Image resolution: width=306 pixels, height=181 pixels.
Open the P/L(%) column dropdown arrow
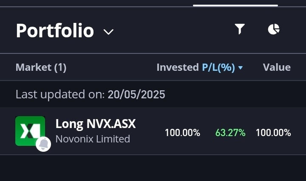(x=241, y=68)
